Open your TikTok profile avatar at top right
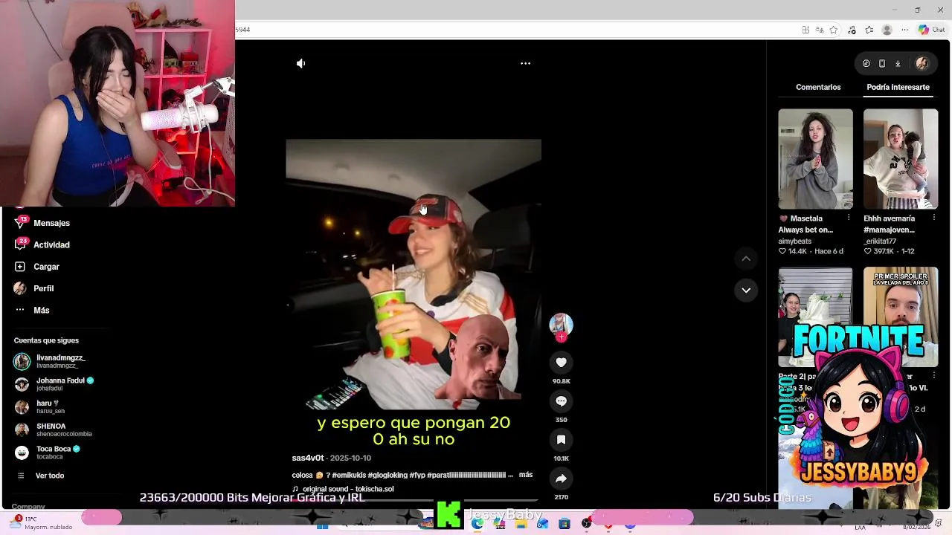The height and width of the screenshot is (535, 952). [922, 64]
